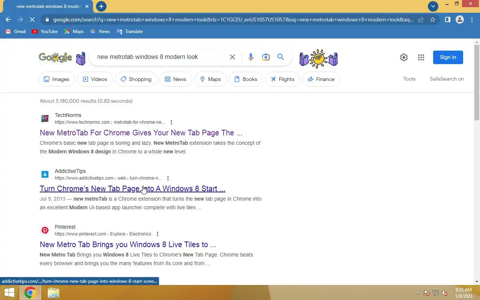Stop page loading with X button
Screen dimensions: 480x300
pyautogui.click(x=32, y=19)
